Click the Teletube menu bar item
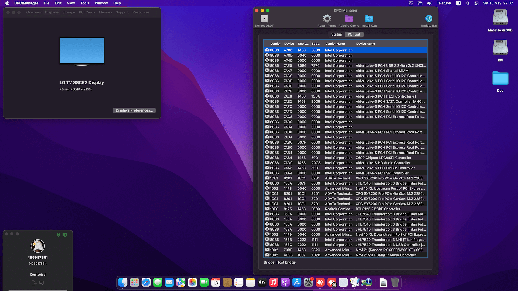Viewport: 518px width, 291px height. coord(444,3)
